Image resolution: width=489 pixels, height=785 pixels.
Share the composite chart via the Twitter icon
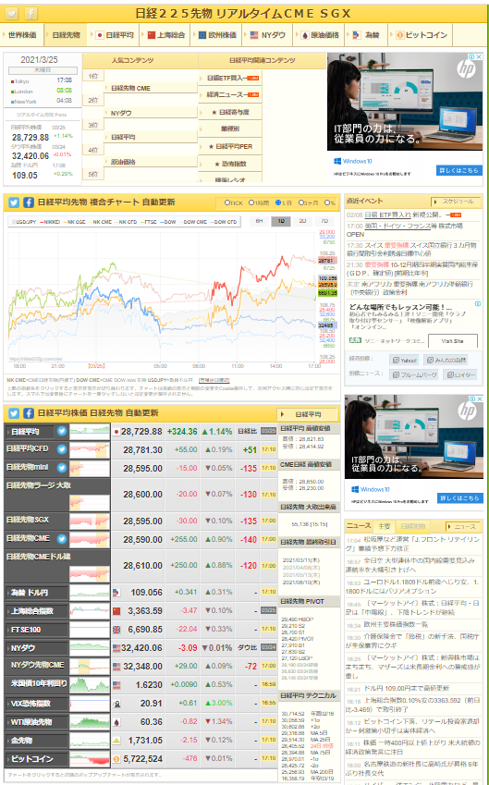(14, 202)
